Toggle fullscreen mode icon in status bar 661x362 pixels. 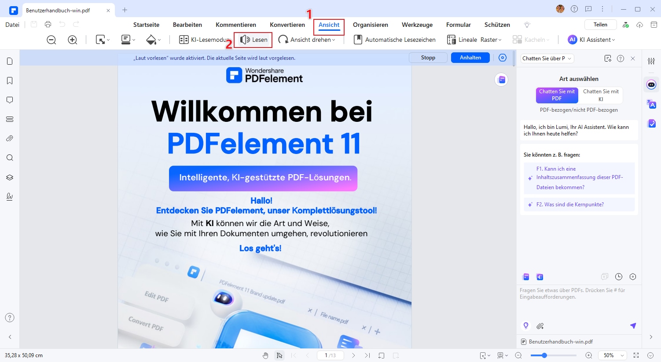tap(636, 355)
